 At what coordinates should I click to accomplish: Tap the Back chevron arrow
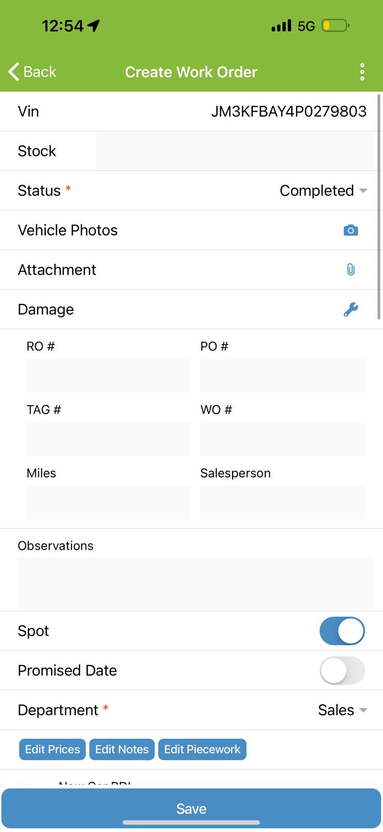click(15, 72)
